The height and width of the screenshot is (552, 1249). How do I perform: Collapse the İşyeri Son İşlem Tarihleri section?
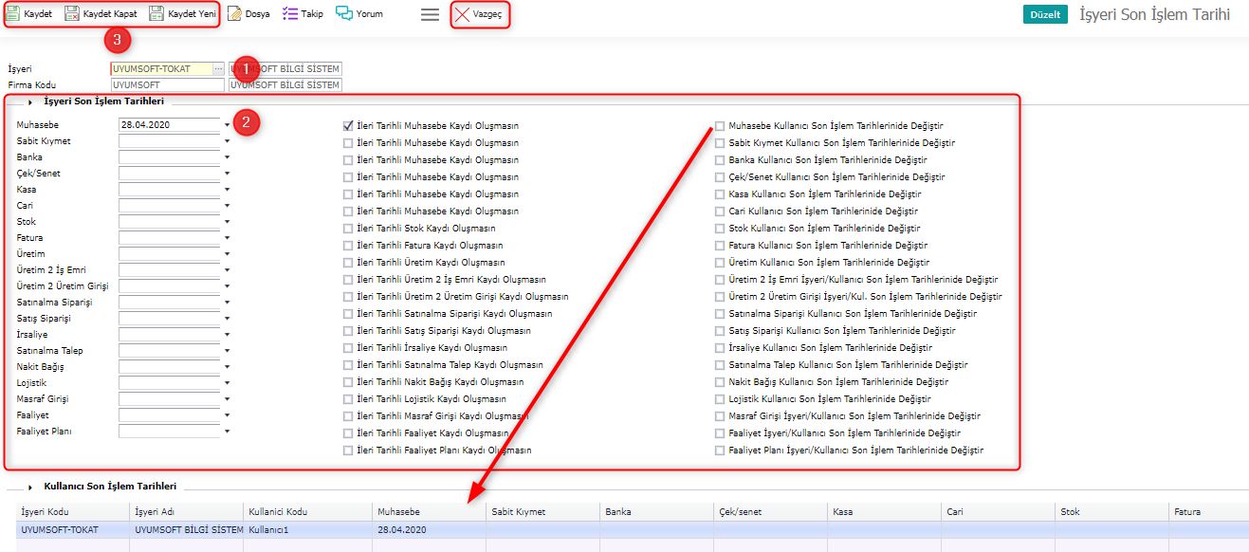[x=30, y=101]
